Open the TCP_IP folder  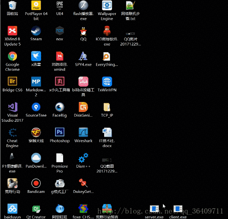point(107,107)
